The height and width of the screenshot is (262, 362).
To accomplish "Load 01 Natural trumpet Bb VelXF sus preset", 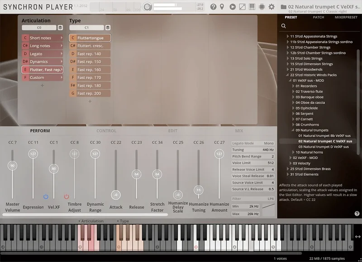I will click(324, 136).
